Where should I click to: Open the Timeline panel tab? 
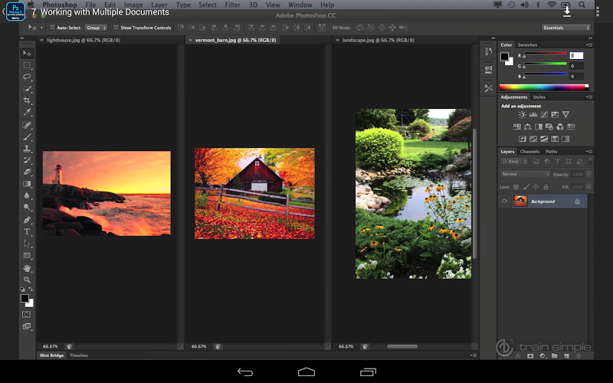pos(79,355)
